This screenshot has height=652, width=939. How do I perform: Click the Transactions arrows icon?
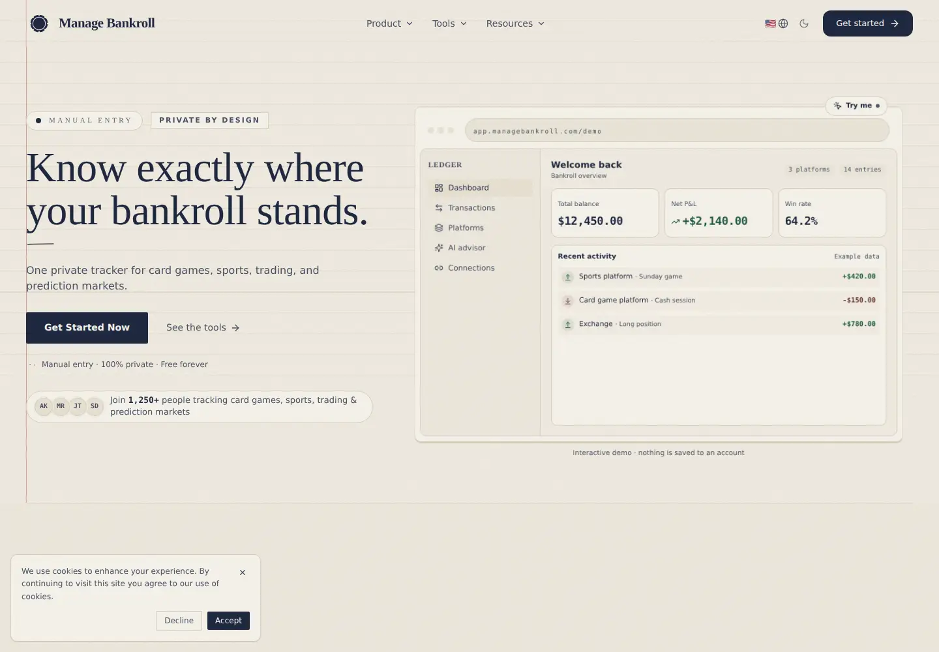pyautogui.click(x=439, y=208)
